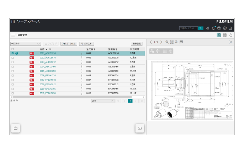Check the box for 0002_ABCD5678

pyautogui.click(x=13, y=58)
